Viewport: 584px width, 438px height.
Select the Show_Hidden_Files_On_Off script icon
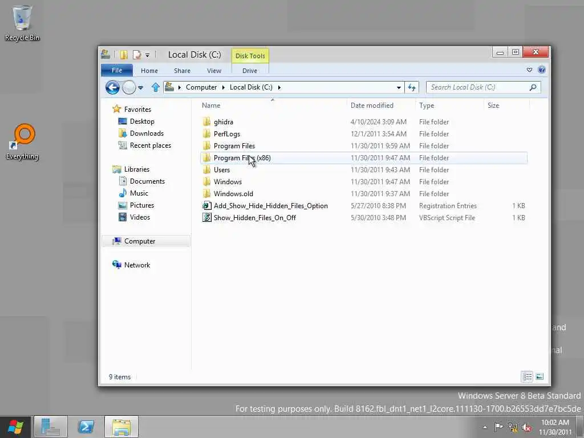point(206,217)
